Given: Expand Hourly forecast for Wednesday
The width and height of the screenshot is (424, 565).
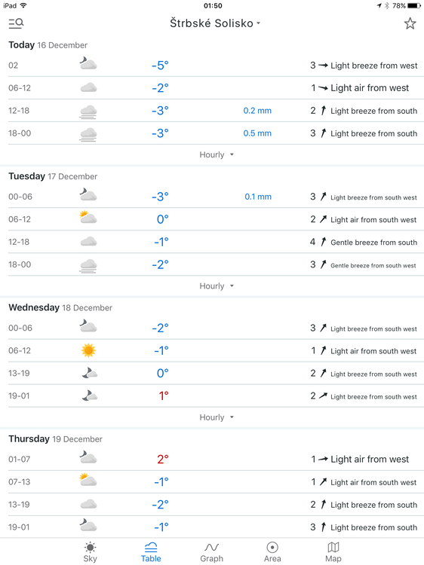Looking at the screenshot, I should tap(217, 417).
